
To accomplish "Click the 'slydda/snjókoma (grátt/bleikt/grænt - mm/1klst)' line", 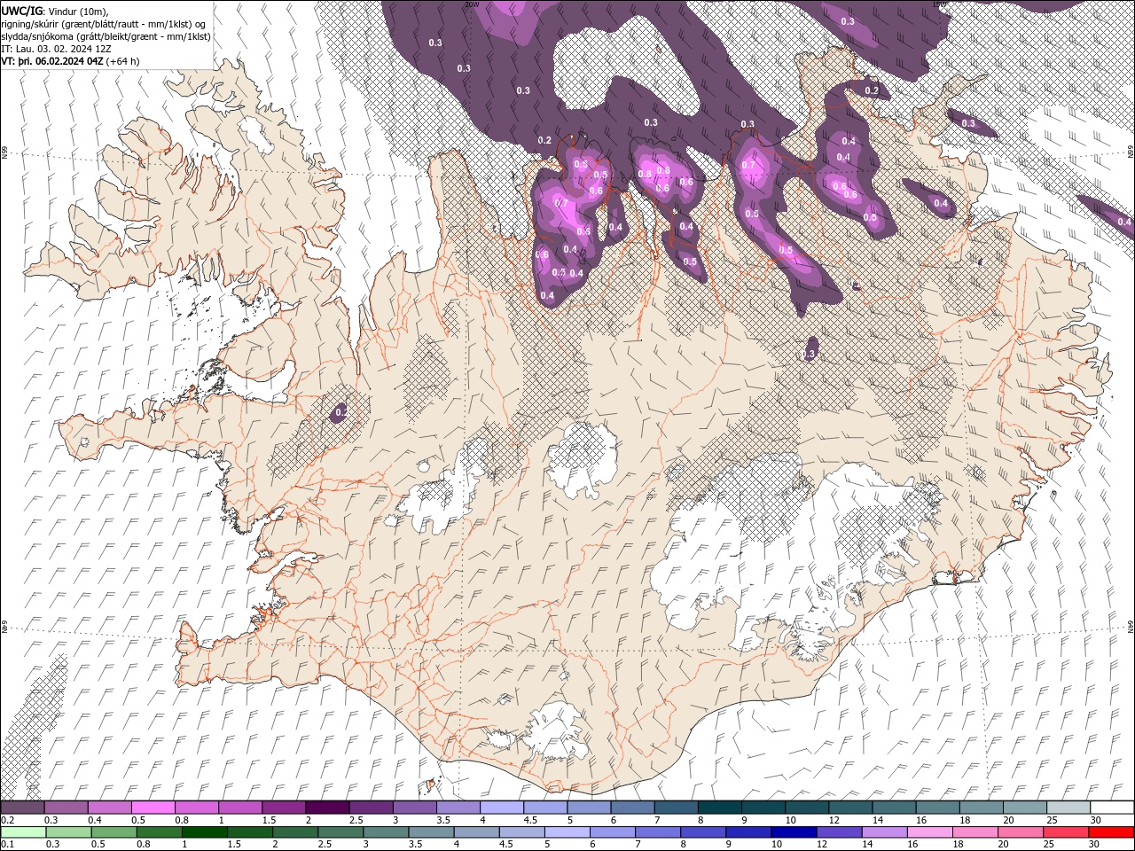I will [106, 36].
